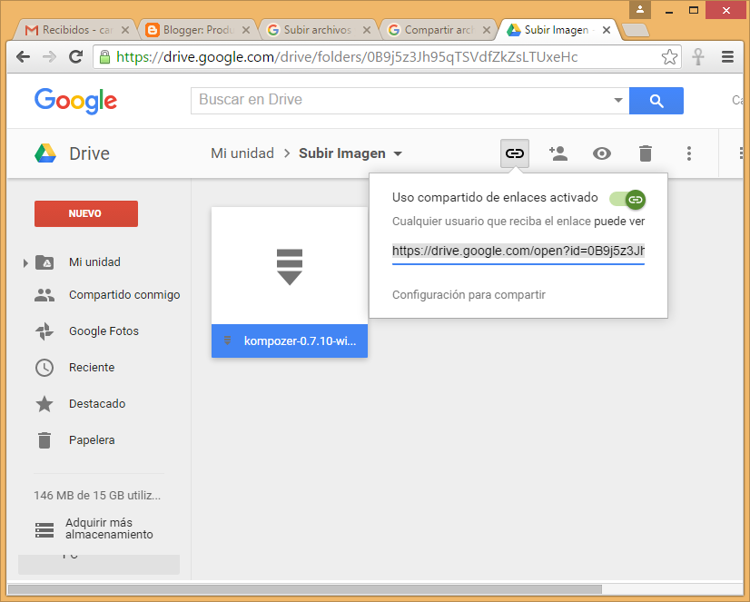Click 146 MB de 15 GB storage text

pos(97,496)
